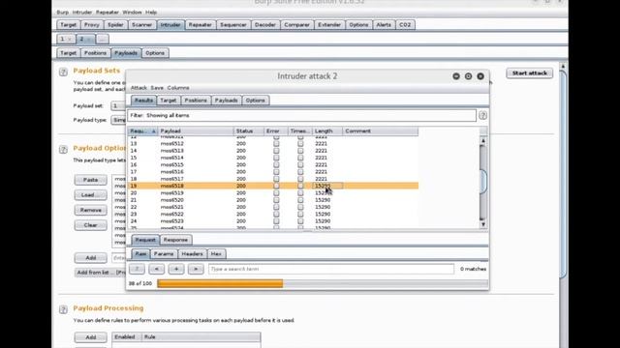Open the Payload Processing help icon
The height and width of the screenshot is (348, 620).
[63, 309]
